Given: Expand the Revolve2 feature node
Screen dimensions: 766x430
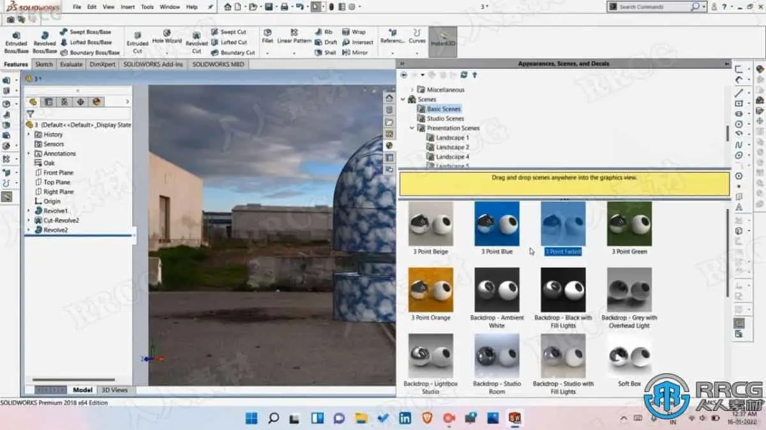Looking at the screenshot, I should (28, 230).
